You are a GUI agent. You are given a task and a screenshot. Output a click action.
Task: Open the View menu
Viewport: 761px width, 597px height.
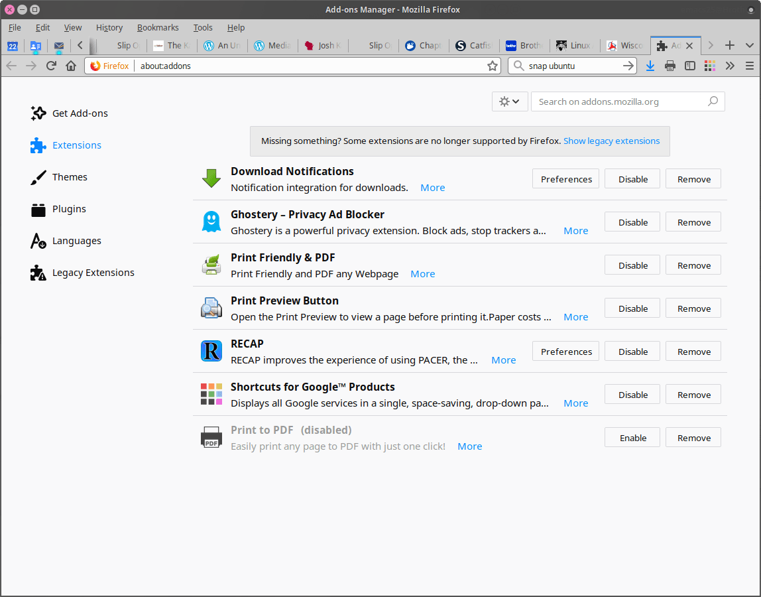pos(73,28)
